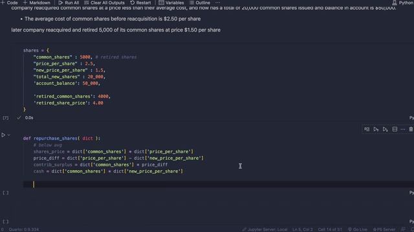Add a new Code cell from toolbar
Viewport: 414px width, 232px height.
tap(9, 3)
